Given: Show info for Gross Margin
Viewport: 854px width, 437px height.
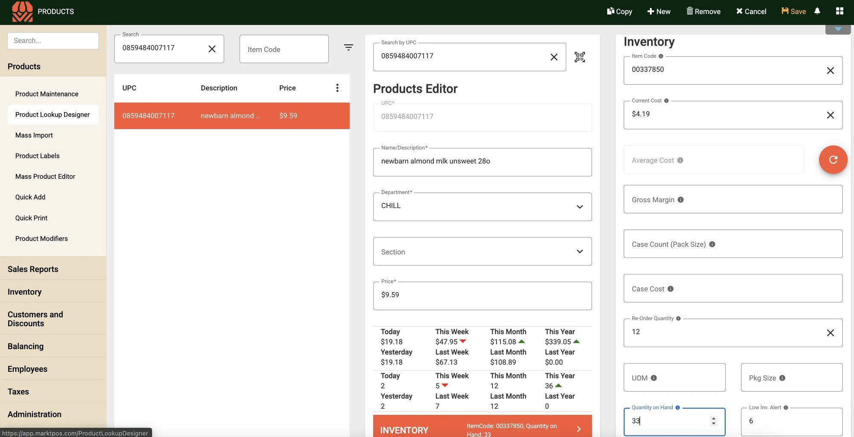Looking at the screenshot, I should 681,200.
